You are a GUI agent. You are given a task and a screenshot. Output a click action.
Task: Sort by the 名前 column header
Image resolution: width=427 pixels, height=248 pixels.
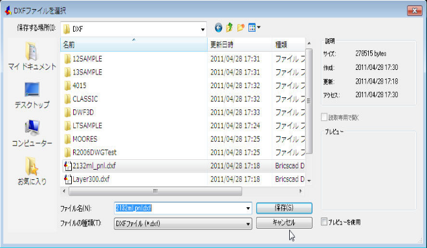click(134, 45)
